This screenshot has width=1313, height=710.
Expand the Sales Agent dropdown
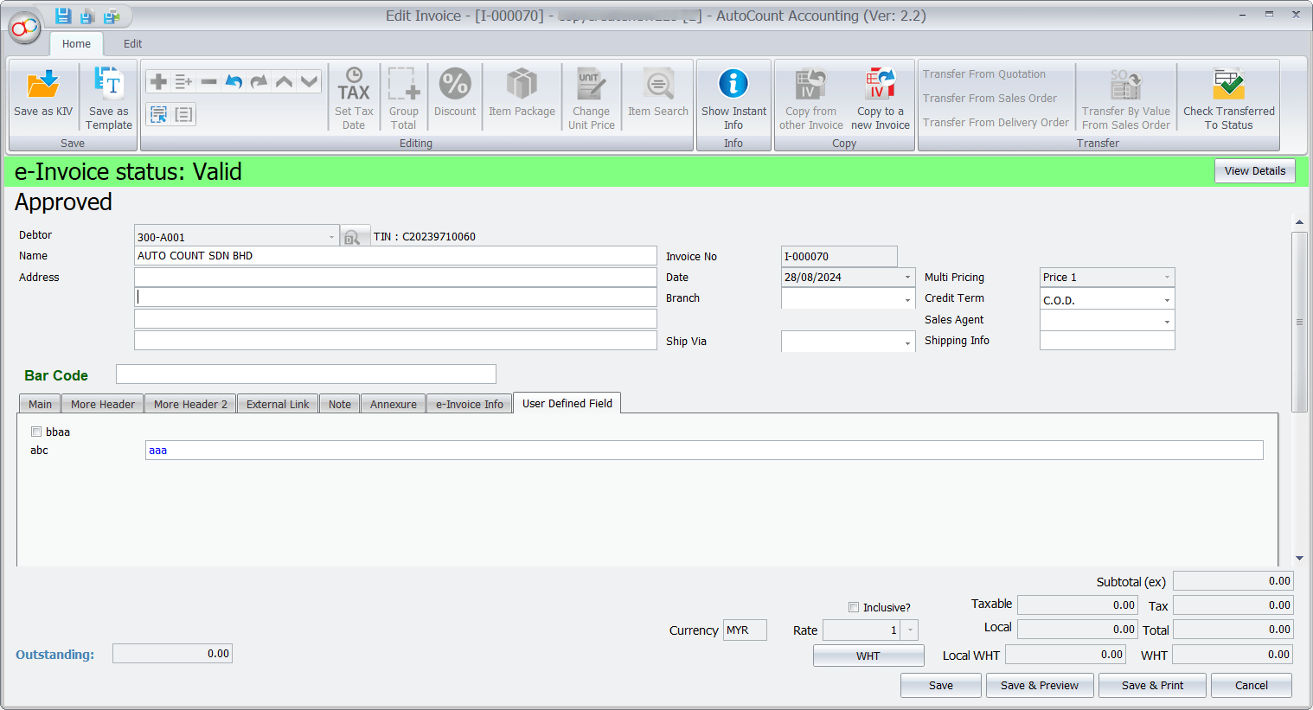pos(1167,321)
